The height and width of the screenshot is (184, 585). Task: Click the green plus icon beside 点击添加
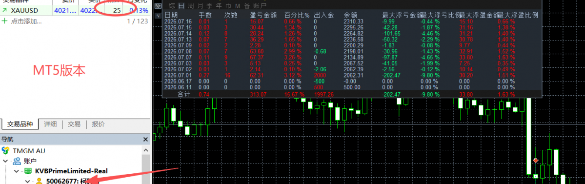click(5, 21)
